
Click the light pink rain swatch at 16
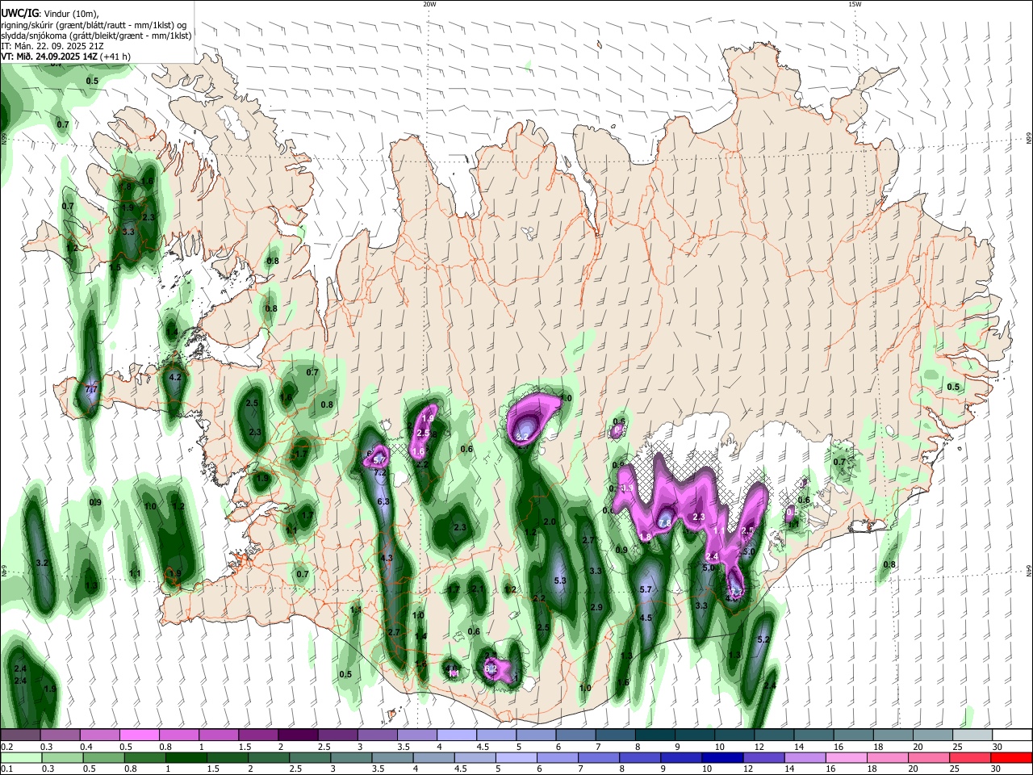[x=845, y=757]
